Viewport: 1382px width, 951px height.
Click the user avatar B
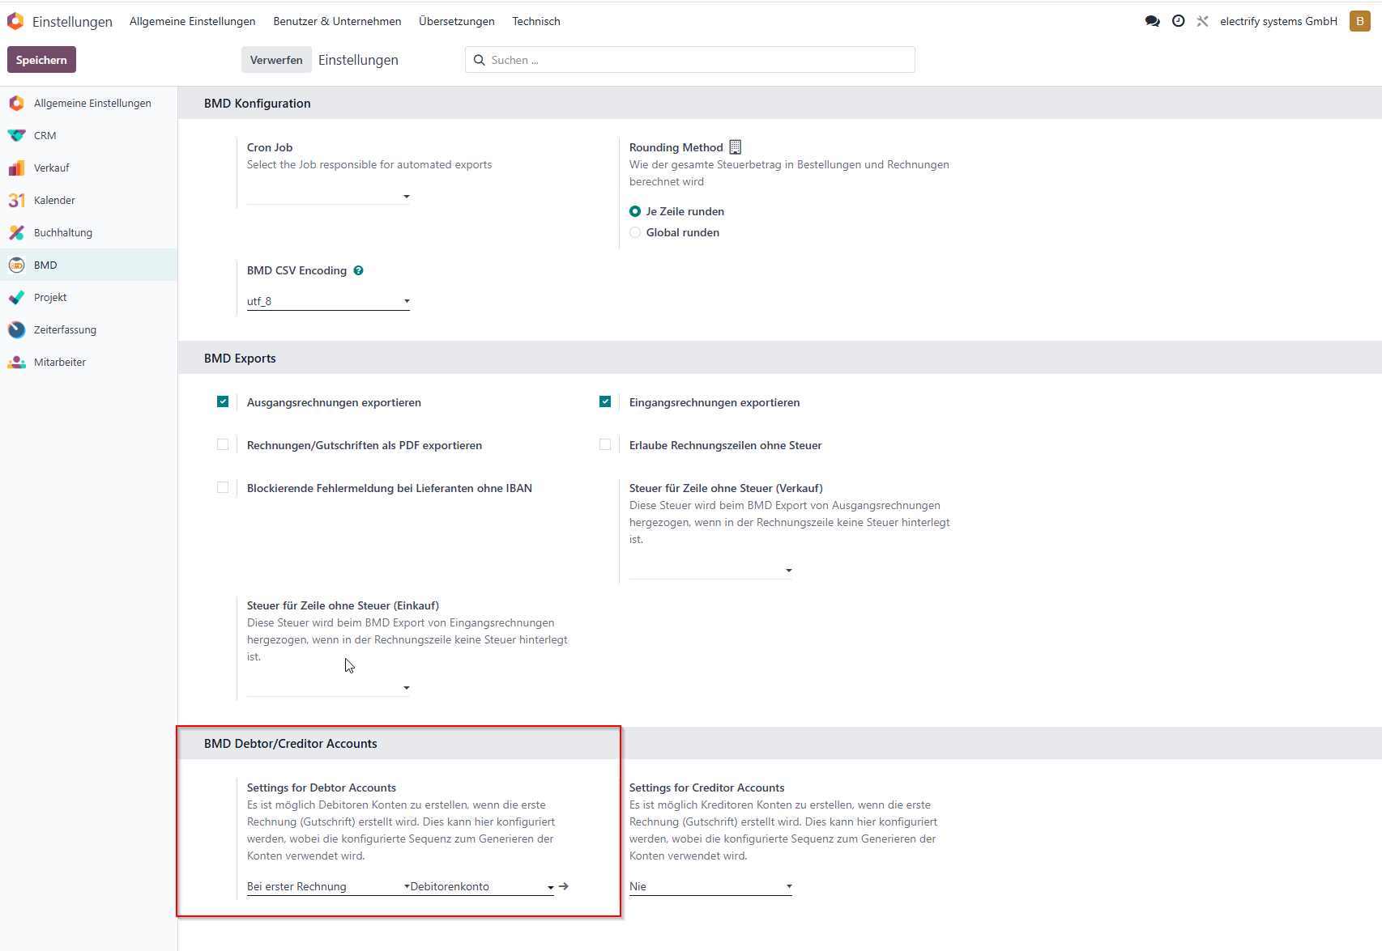click(1360, 21)
